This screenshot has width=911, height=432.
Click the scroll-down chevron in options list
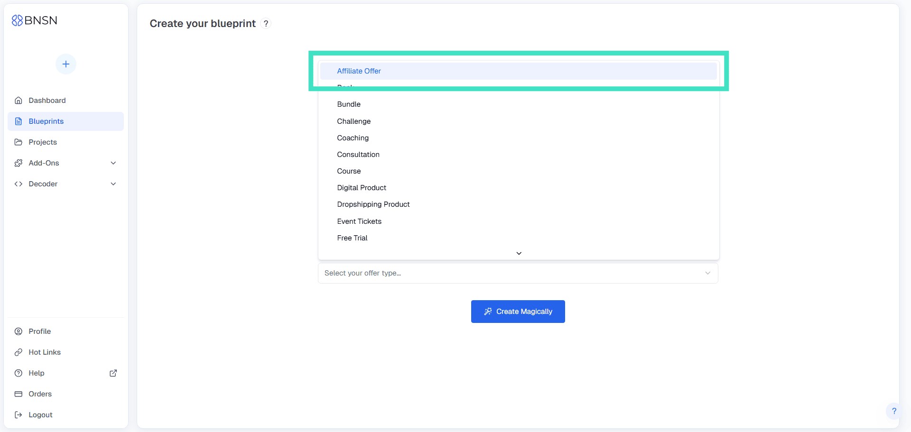coord(519,253)
